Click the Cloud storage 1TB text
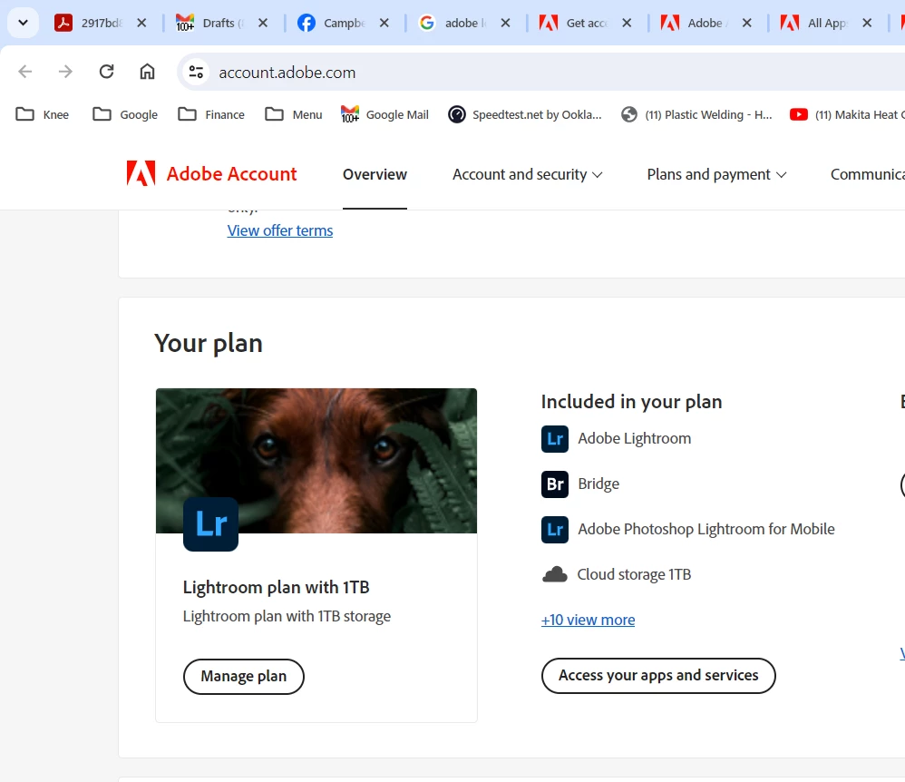Viewport: 905px width, 782px height. click(634, 574)
